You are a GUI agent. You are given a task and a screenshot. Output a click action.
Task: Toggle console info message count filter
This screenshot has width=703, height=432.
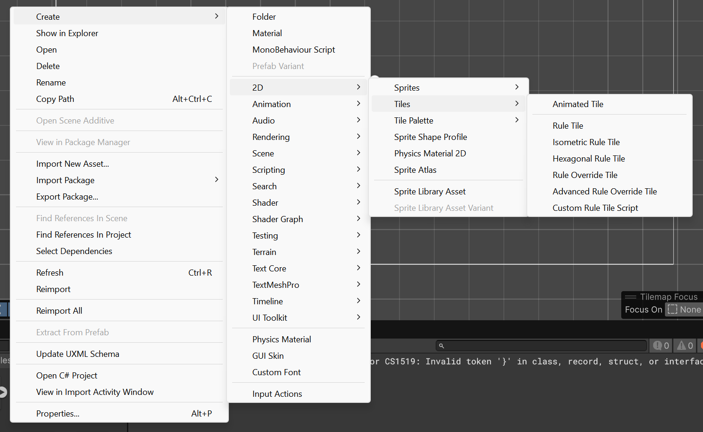661,346
